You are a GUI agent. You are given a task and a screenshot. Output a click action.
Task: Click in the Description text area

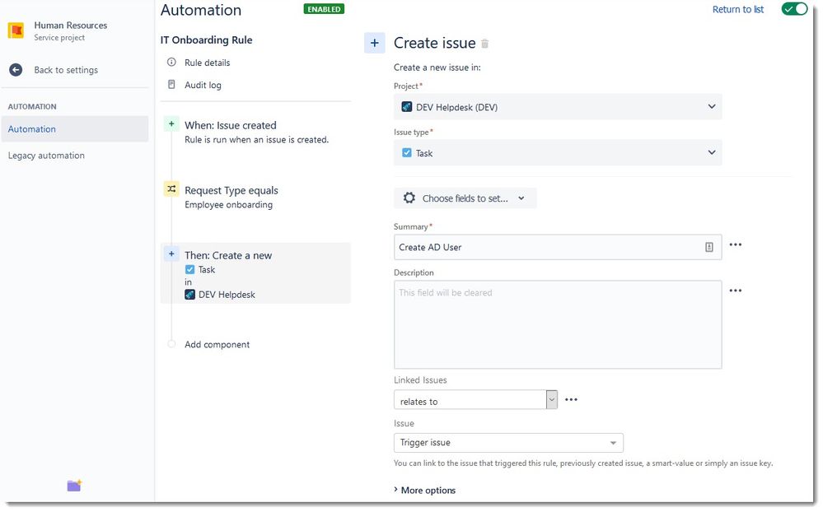point(558,324)
